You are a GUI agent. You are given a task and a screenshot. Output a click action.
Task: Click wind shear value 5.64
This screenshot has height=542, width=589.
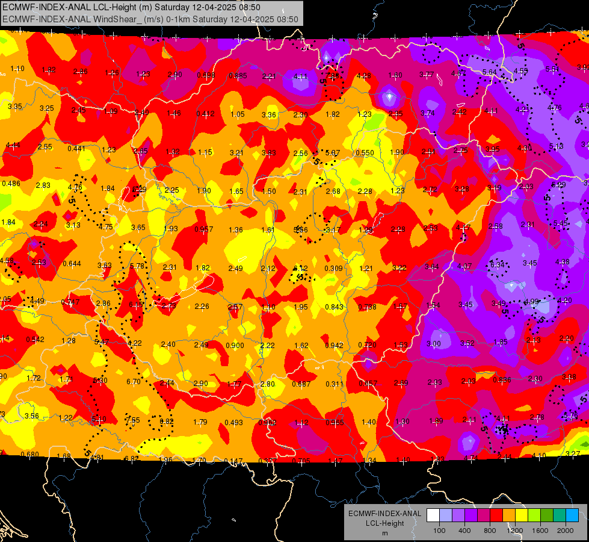click(490, 72)
